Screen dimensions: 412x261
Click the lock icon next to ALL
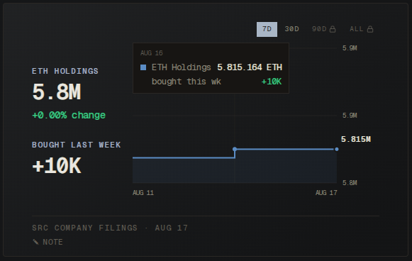(370, 29)
